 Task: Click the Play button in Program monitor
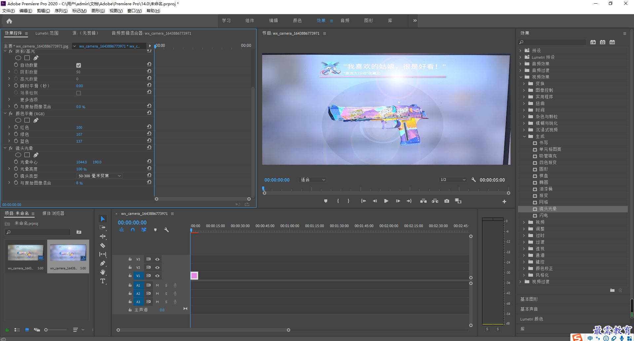click(386, 201)
